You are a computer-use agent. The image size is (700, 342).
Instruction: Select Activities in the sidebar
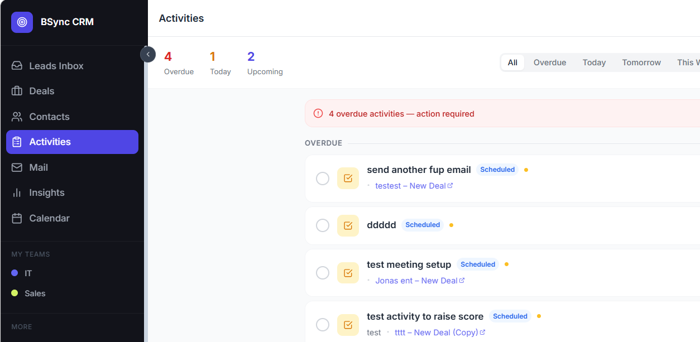[x=72, y=142]
